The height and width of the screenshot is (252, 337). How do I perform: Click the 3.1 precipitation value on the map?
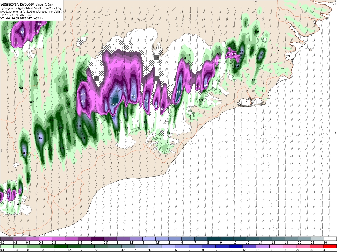[83, 138]
